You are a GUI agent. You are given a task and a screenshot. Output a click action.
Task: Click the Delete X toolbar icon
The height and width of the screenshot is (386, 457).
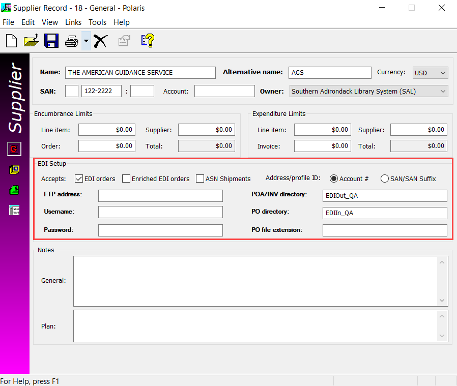[100, 40]
